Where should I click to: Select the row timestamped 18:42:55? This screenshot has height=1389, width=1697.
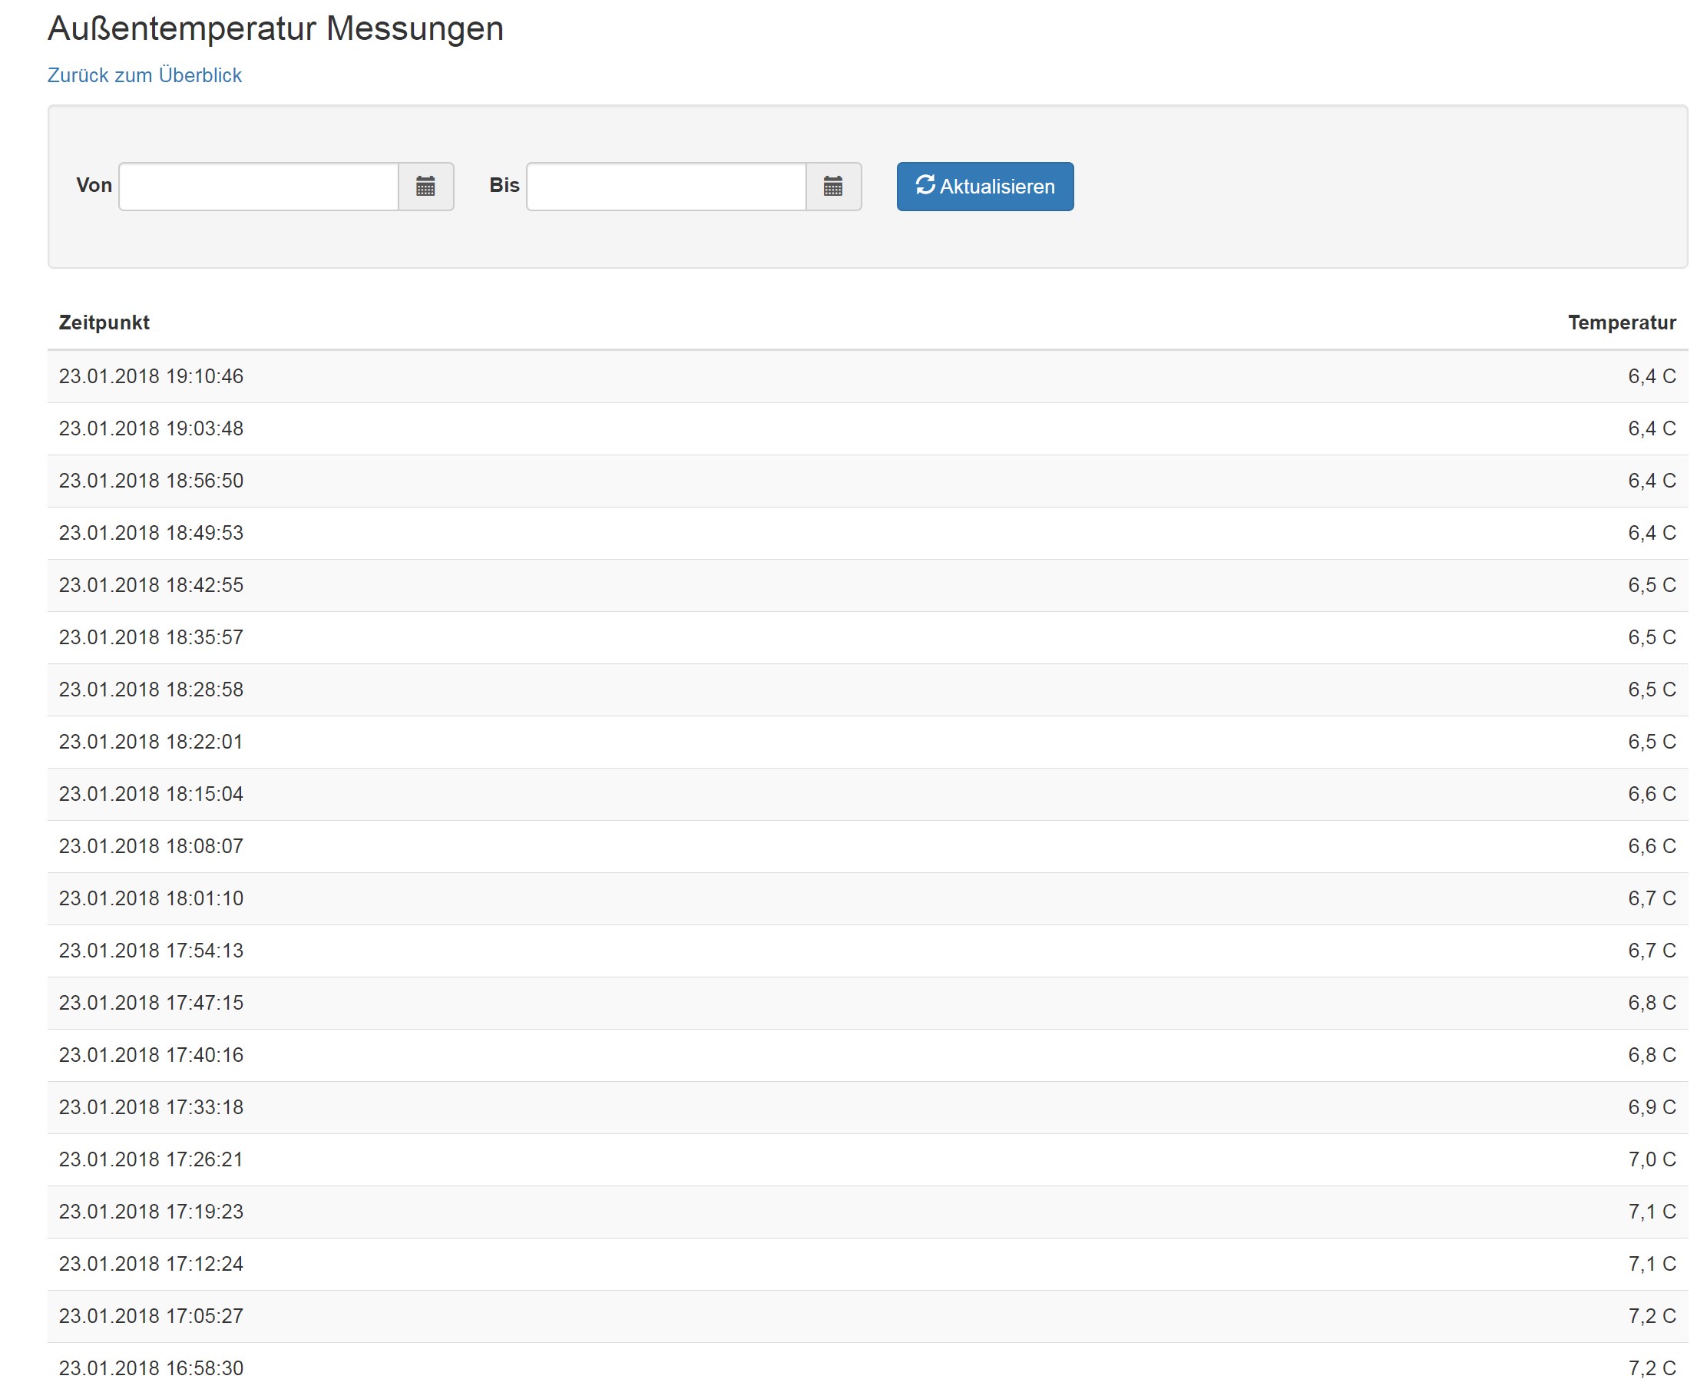[x=151, y=585]
